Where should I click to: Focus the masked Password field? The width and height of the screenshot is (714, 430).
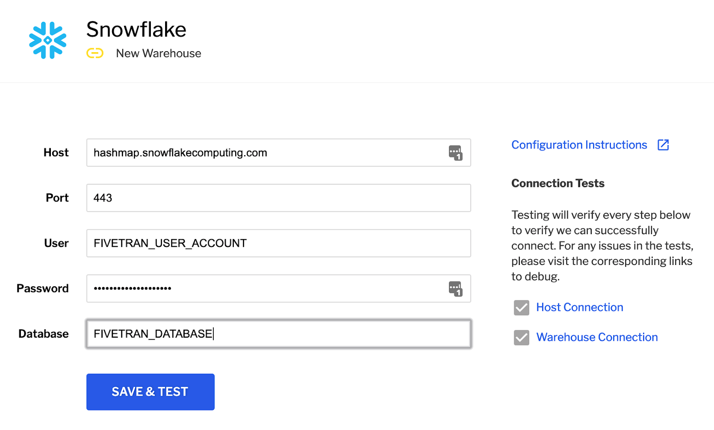tap(268, 289)
